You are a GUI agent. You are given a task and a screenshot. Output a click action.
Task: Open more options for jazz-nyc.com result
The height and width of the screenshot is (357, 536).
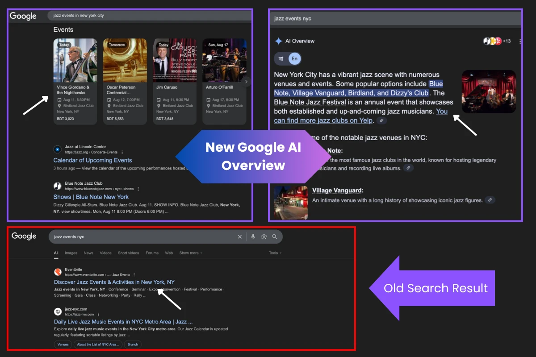click(x=98, y=315)
